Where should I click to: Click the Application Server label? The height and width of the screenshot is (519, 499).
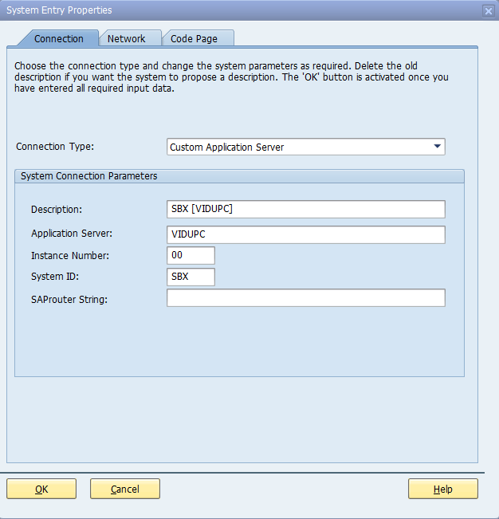72,234
